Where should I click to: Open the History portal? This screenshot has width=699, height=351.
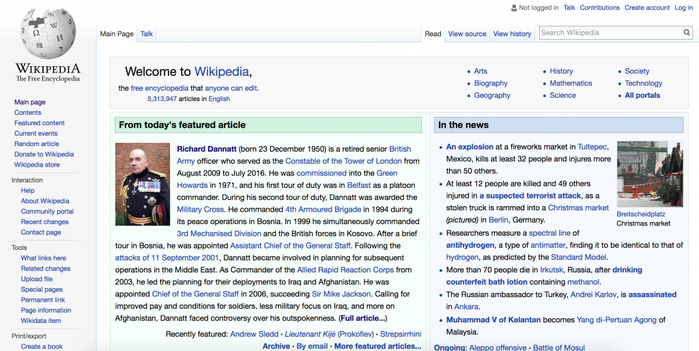[561, 71]
